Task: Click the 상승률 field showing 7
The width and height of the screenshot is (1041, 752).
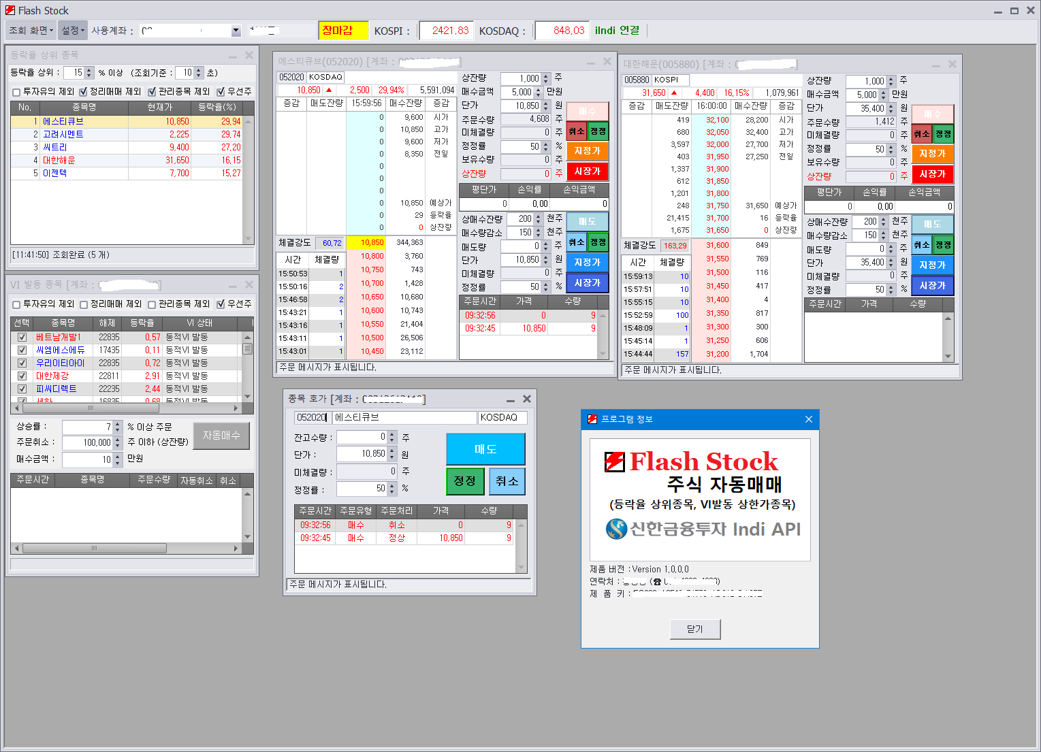Action: [x=88, y=427]
